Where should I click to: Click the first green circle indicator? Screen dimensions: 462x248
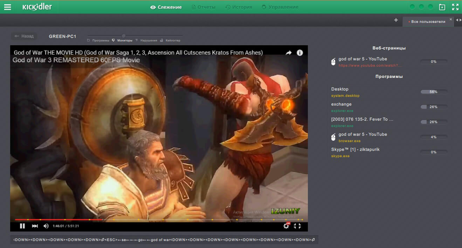[412, 7]
